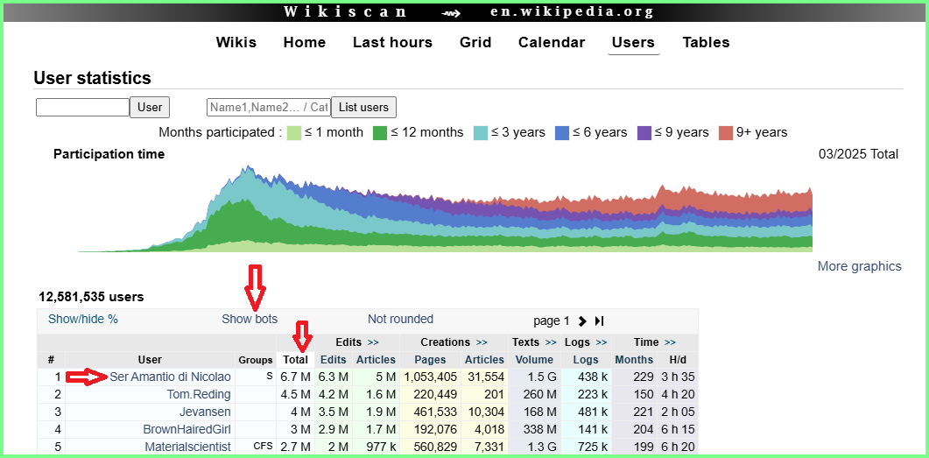Click the 12,581,535 users count text

(91, 297)
